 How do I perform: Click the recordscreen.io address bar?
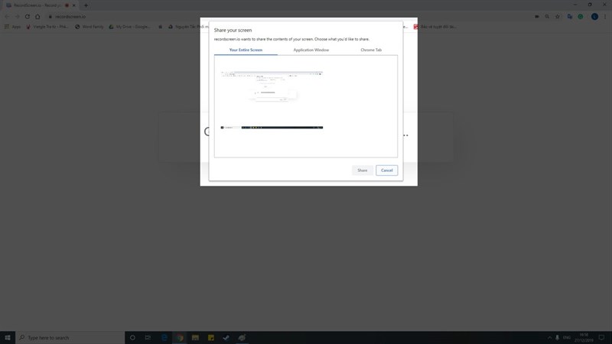(x=289, y=16)
